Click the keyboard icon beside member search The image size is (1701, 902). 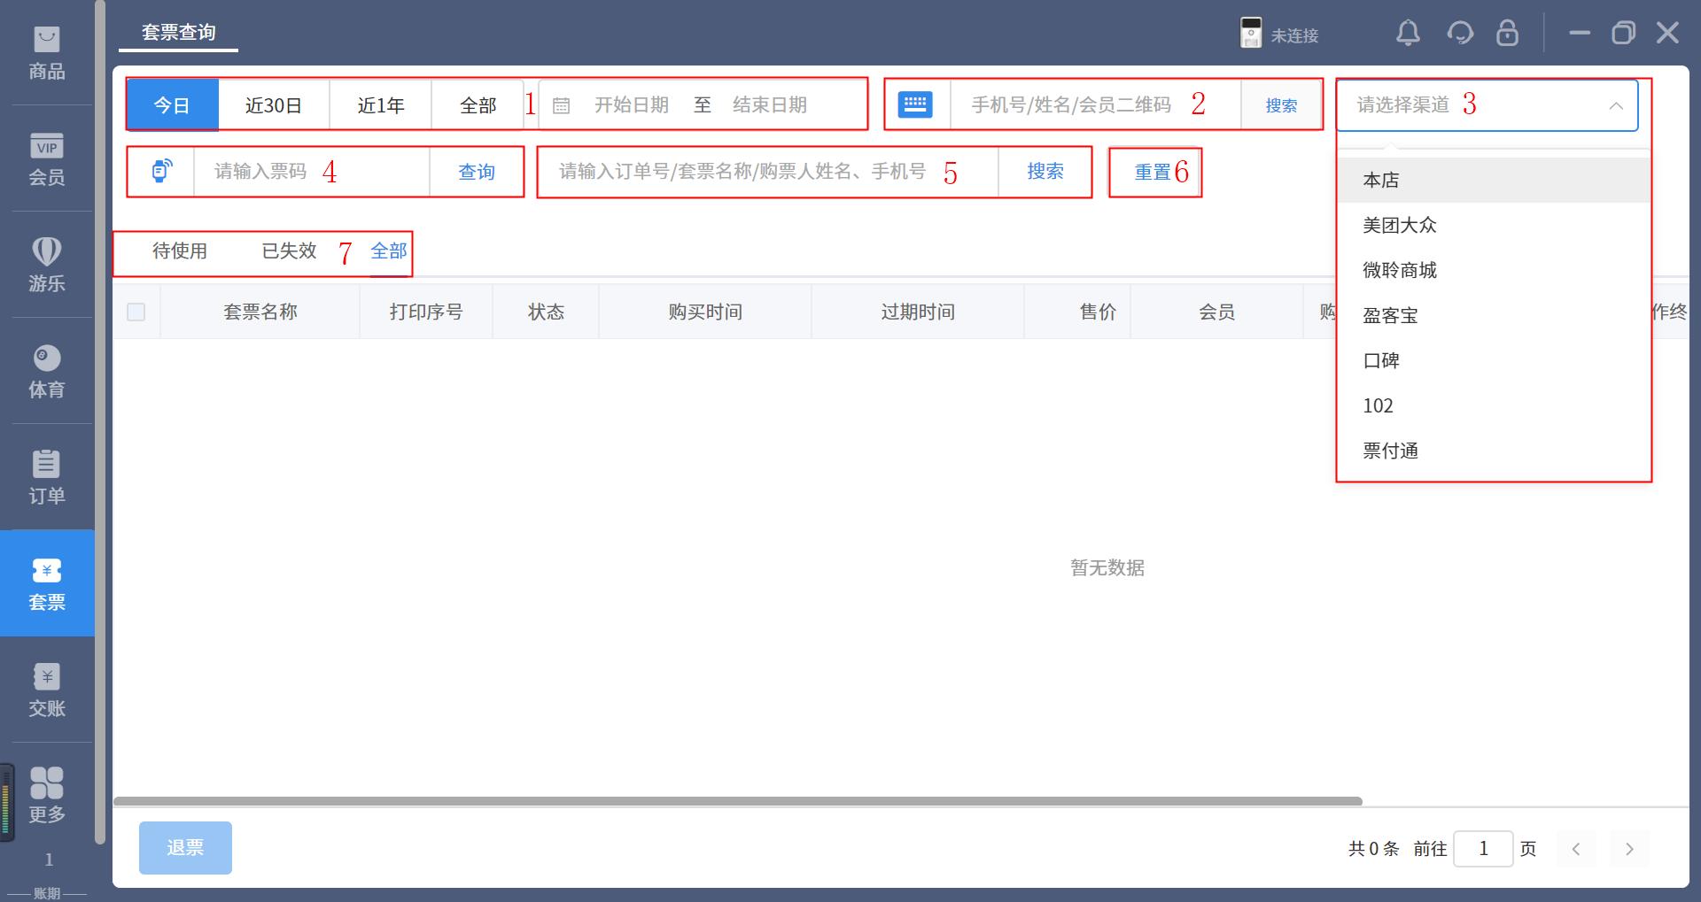coord(915,104)
